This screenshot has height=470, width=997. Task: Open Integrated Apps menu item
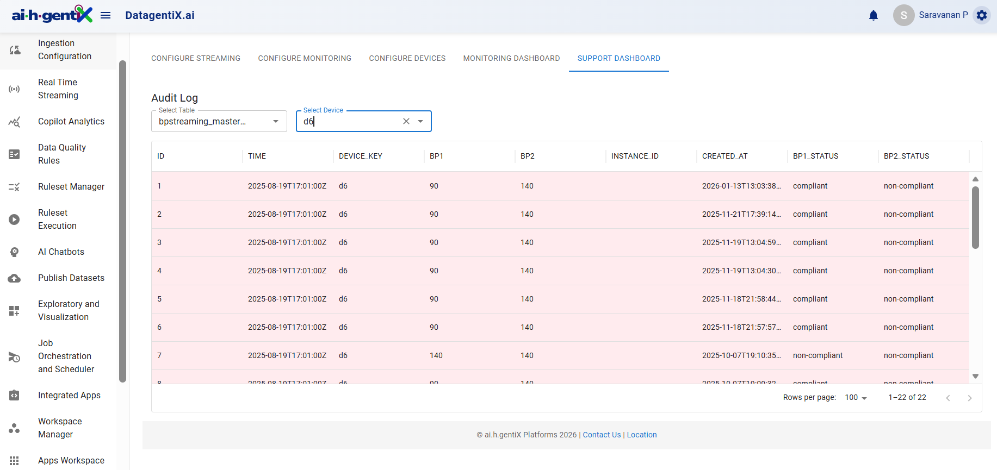tap(58, 396)
